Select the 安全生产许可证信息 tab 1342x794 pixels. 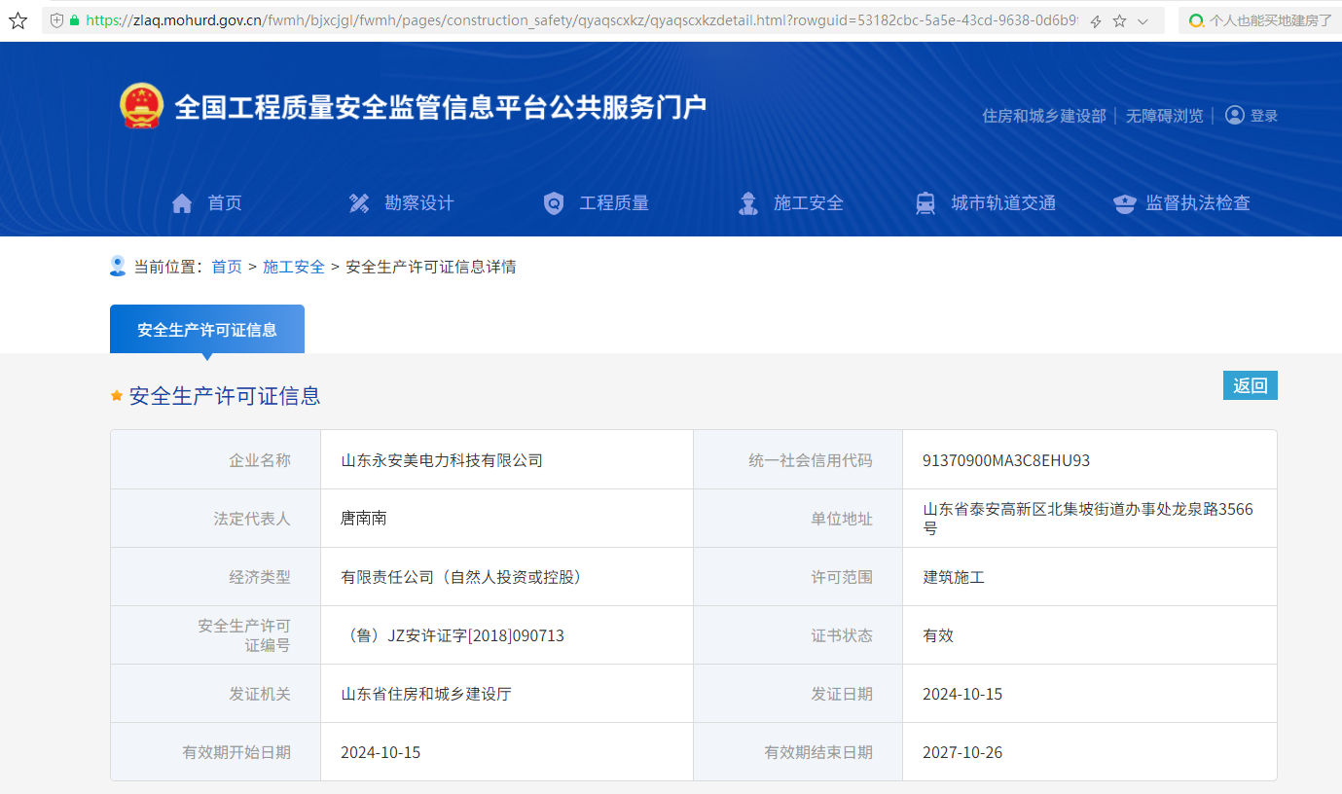coord(207,330)
